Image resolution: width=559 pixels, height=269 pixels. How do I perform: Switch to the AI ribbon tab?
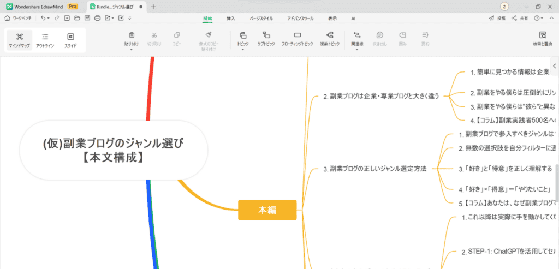pyautogui.click(x=353, y=19)
